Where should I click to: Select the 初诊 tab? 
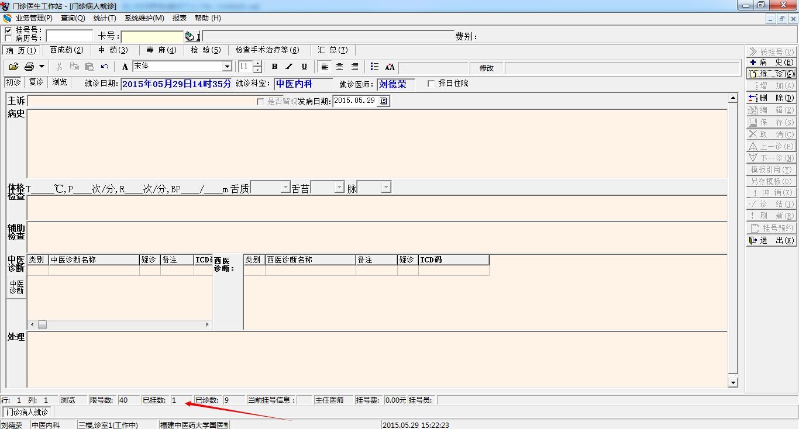(x=13, y=82)
